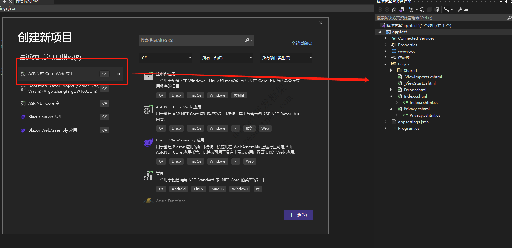Choose the 类库 class library template icon
This screenshot has height=248, width=512.
148,175
